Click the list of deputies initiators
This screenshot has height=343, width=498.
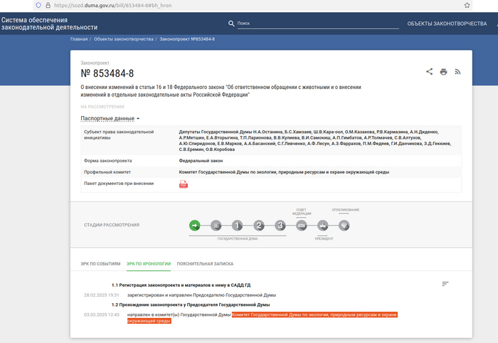[x=314, y=141]
